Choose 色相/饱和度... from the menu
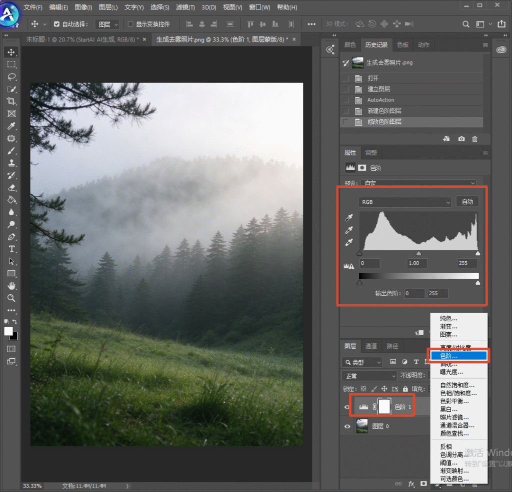This screenshot has height=492, width=512. tap(458, 393)
